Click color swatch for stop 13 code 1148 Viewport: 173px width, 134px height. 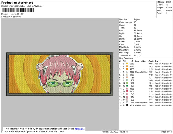tap(127, 97)
